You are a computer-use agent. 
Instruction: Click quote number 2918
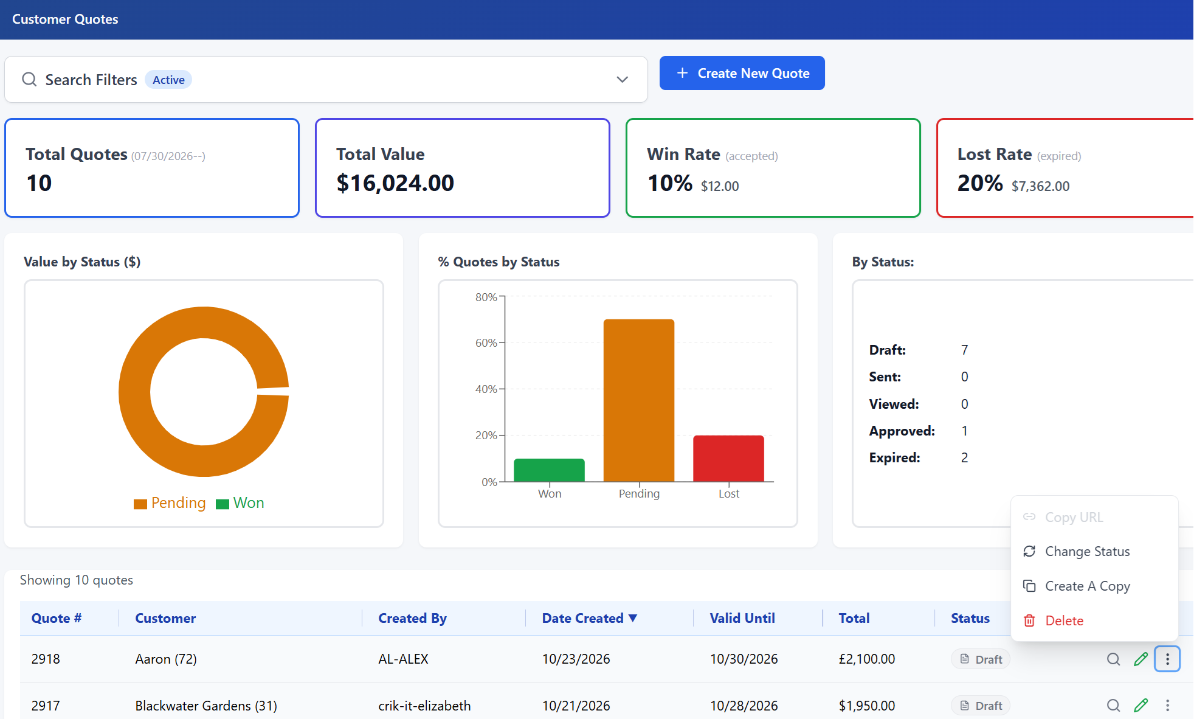tap(46, 659)
